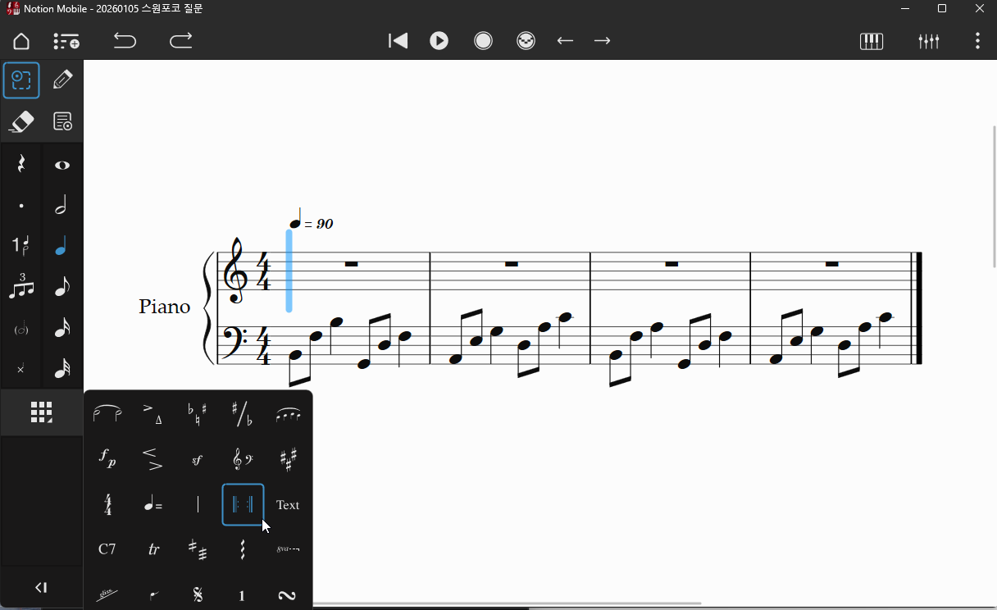Start playback with the play button
The height and width of the screenshot is (610, 997).
pyautogui.click(x=439, y=41)
